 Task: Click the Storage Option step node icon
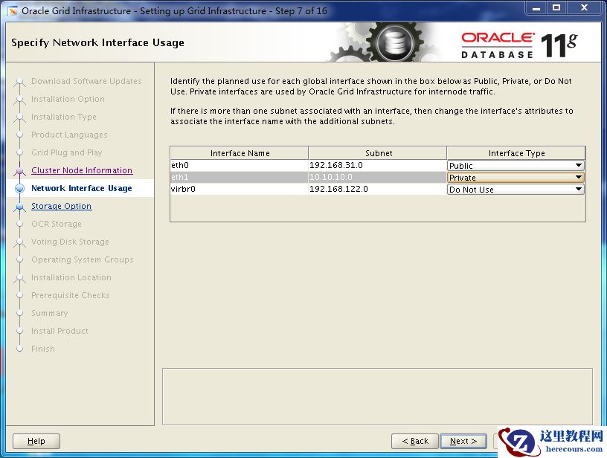click(x=20, y=207)
